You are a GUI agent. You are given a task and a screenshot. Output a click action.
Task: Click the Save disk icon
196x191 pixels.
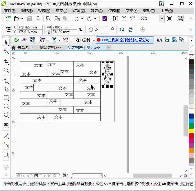30,19
